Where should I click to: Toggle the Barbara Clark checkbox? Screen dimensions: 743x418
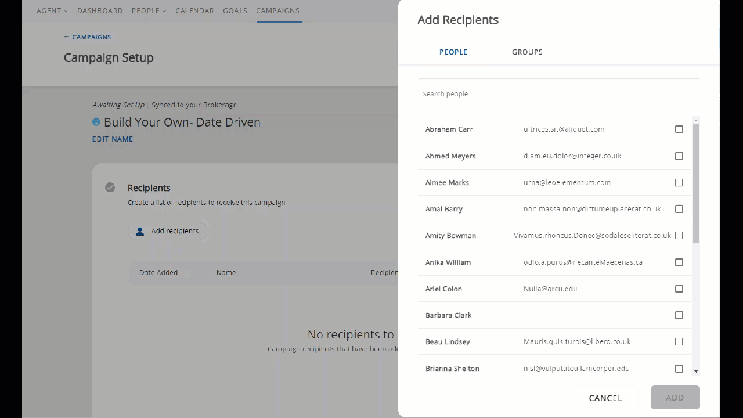[x=679, y=315]
